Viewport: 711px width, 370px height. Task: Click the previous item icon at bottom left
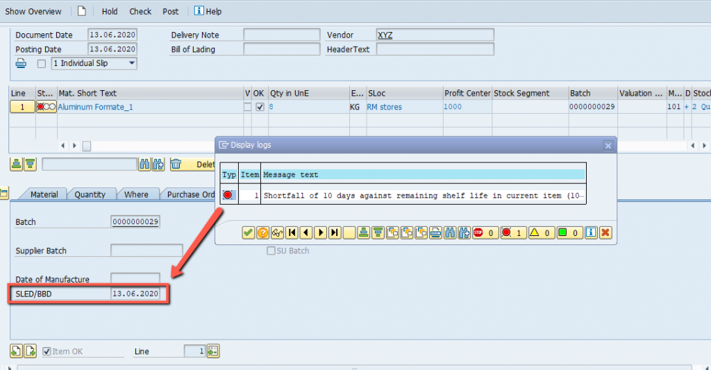(17, 351)
